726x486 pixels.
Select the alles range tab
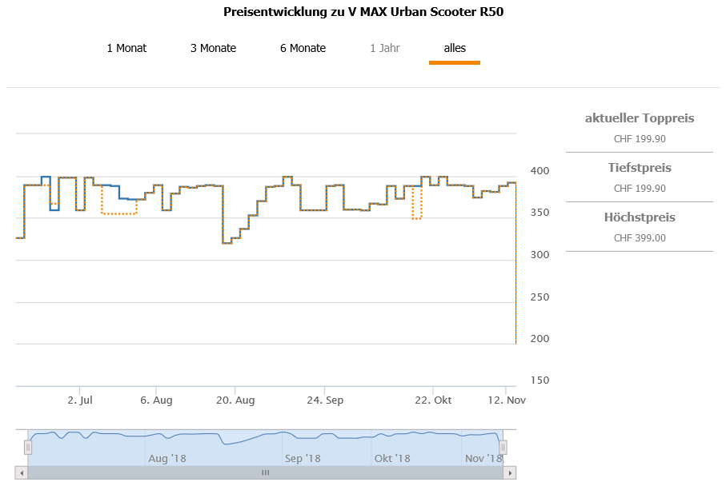coord(455,48)
